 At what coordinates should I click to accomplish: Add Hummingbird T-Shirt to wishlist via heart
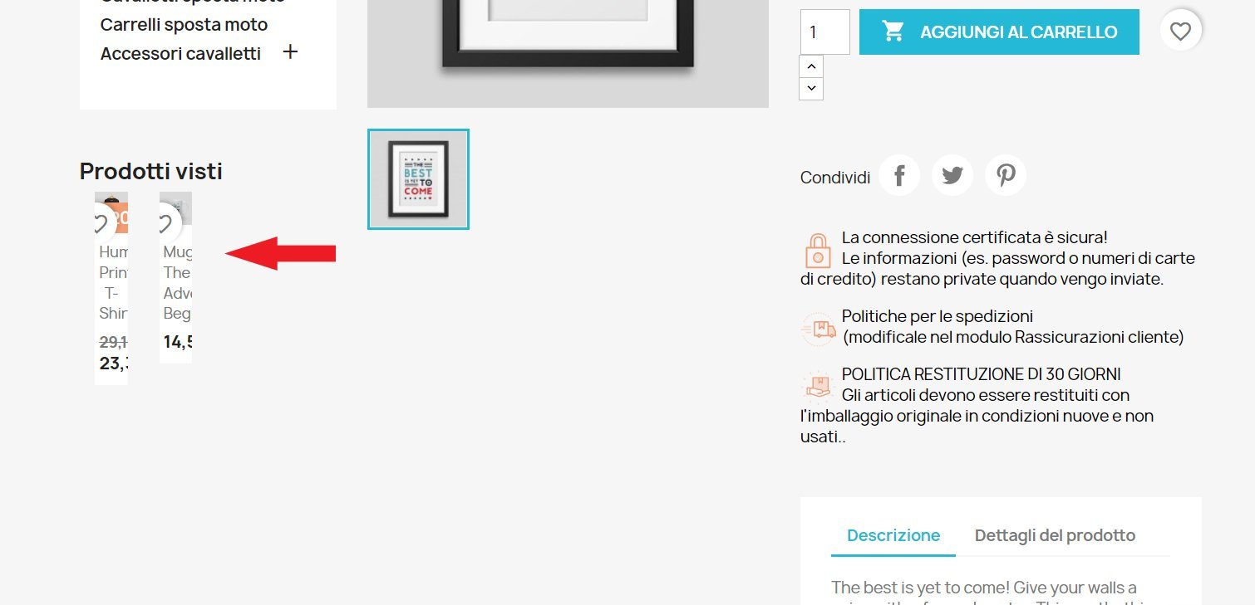click(101, 222)
